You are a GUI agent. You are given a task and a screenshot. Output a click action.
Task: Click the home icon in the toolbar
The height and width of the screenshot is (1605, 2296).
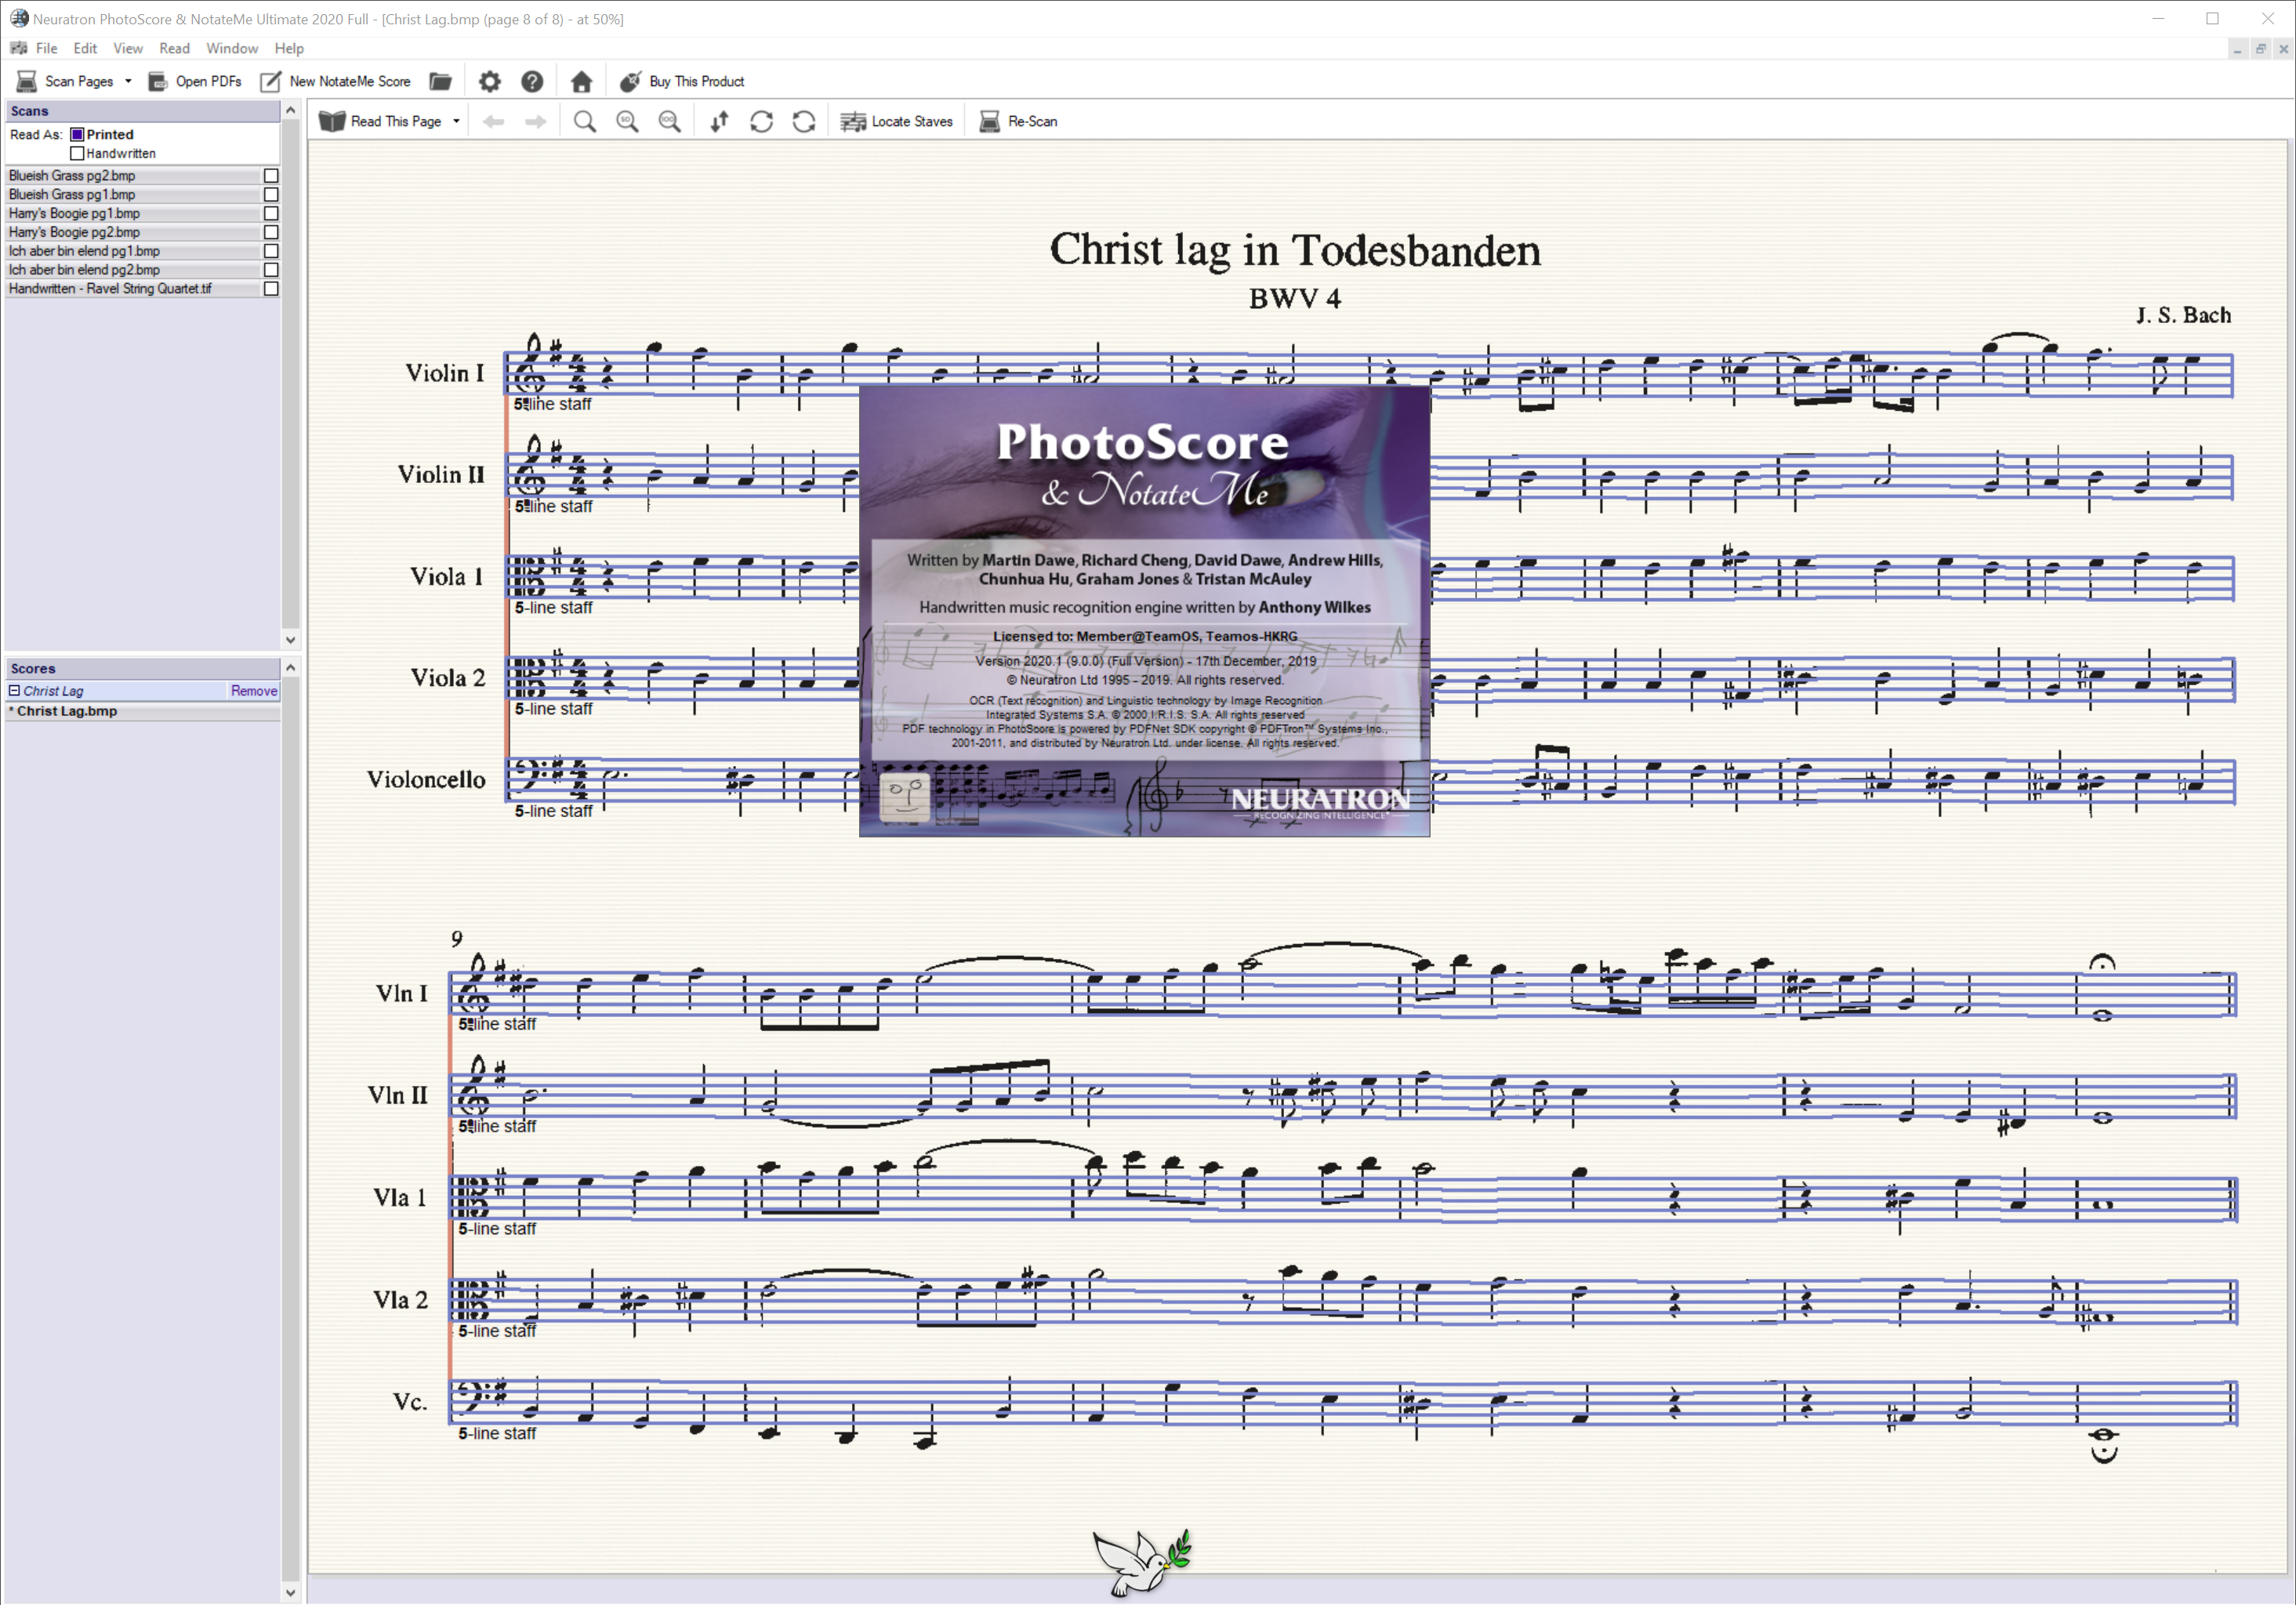[x=581, y=81]
